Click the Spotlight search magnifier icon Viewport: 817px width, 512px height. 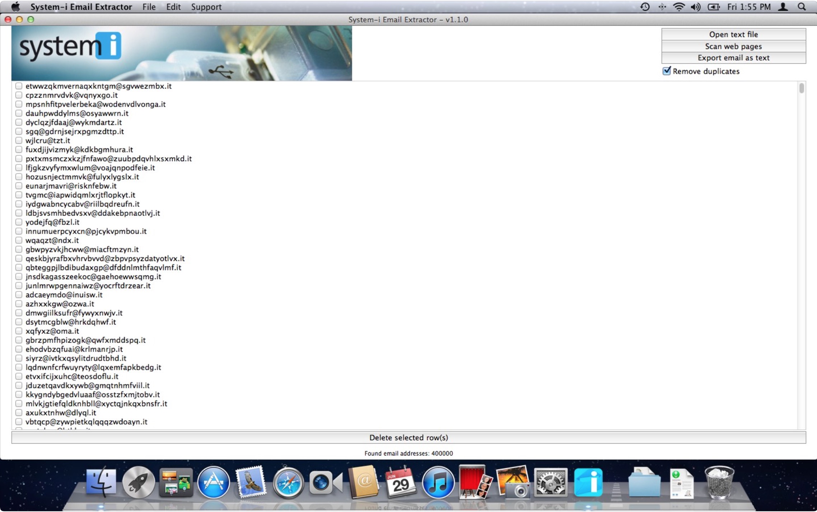pos(802,7)
